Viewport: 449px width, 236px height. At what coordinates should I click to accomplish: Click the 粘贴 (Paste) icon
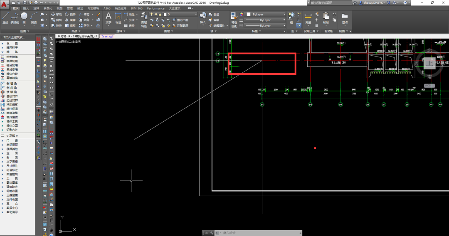(x=326, y=17)
